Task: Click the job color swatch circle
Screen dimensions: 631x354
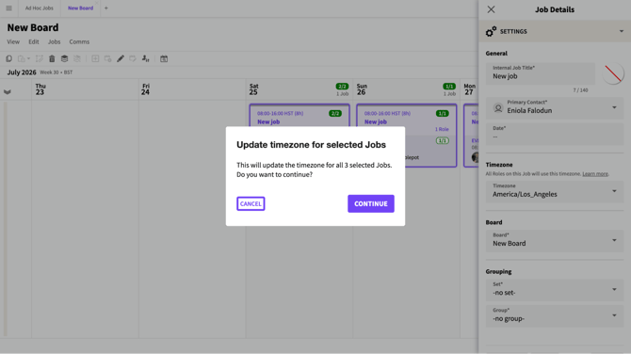Action: [613, 73]
